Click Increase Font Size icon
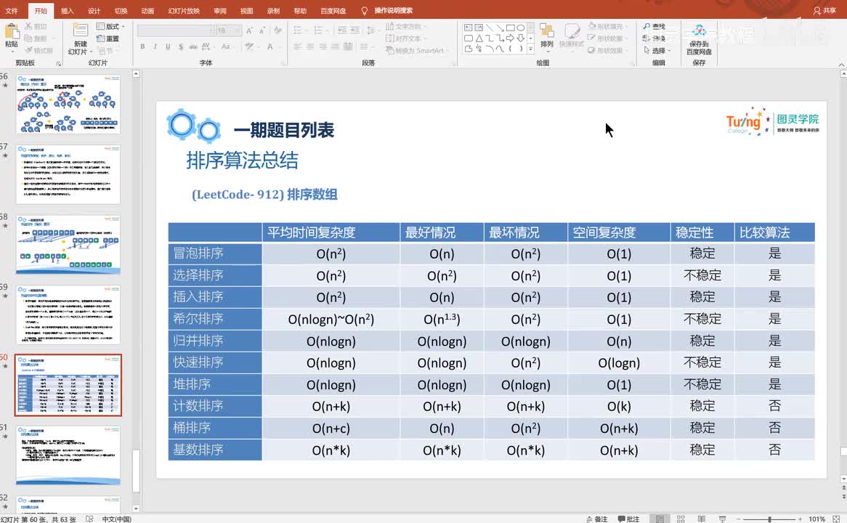This screenshot has height=523, width=847. point(250,31)
